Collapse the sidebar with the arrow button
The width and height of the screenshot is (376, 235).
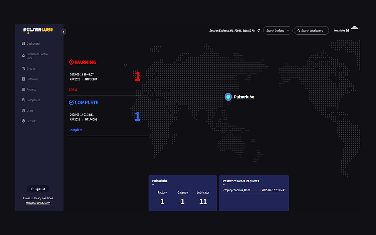pyautogui.click(x=64, y=32)
